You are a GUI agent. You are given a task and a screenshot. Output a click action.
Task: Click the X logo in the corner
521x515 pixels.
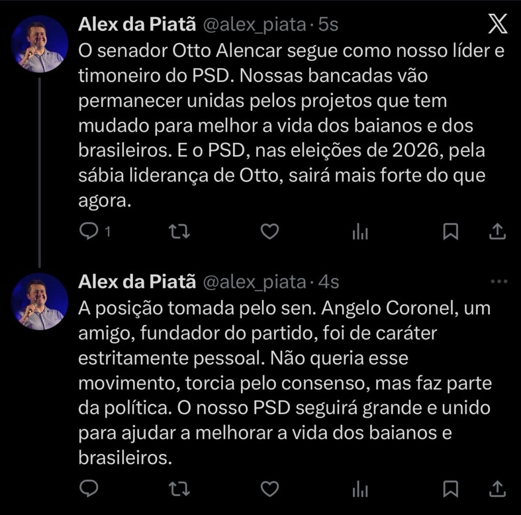[x=497, y=24]
